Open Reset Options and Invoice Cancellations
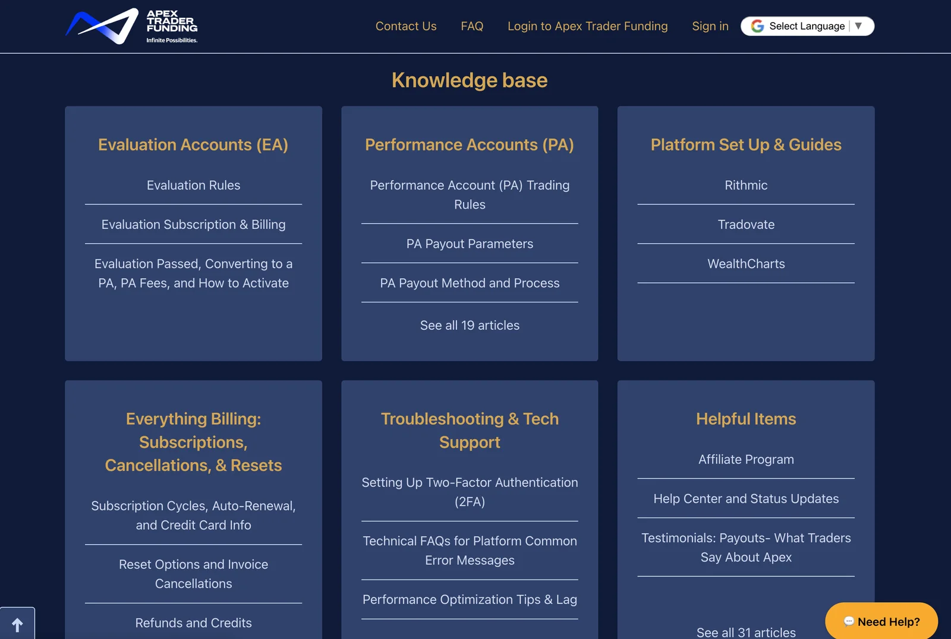The height and width of the screenshot is (639, 951). (193, 574)
